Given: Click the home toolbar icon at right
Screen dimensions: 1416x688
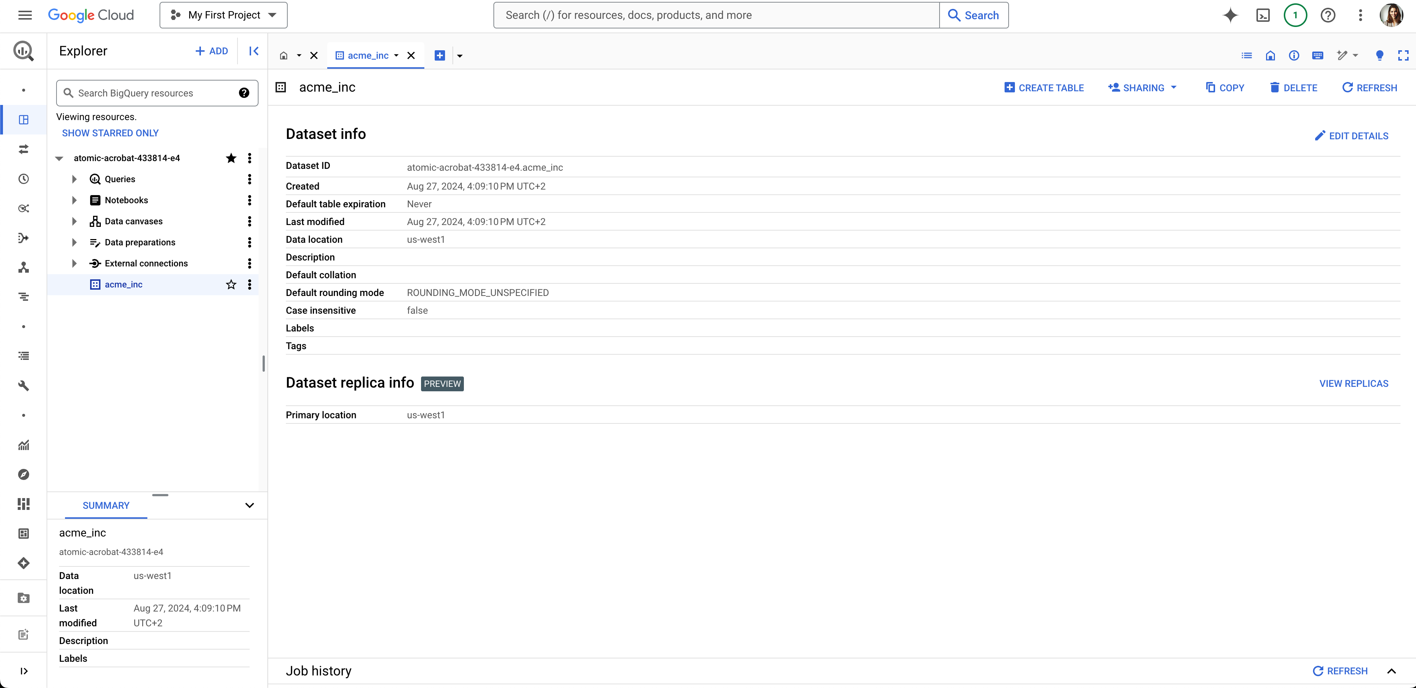Looking at the screenshot, I should pyautogui.click(x=1270, y=55).
